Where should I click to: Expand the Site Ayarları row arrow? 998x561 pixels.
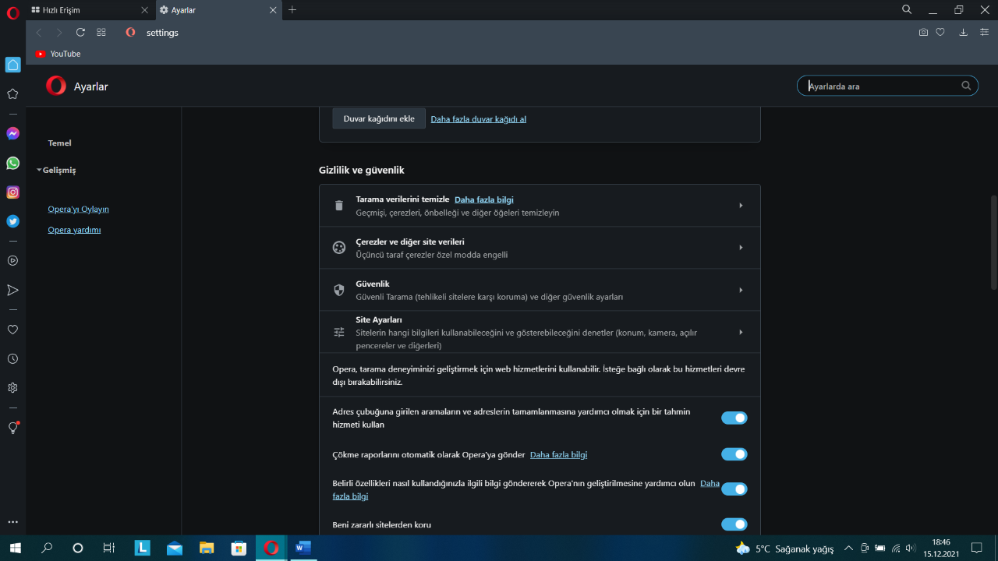click(x=741, y=332)
